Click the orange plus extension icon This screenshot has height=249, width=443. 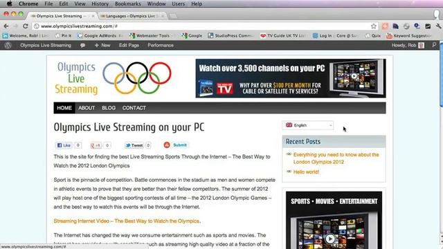point(385,26)
